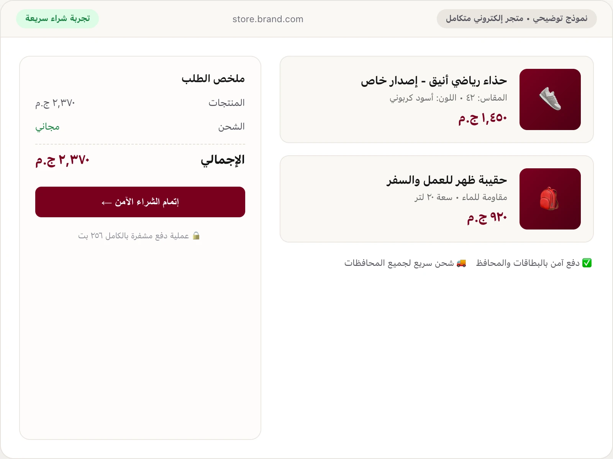The width and height of the screenshot is (613, 459).
Task: Click the delivery truck icon beside fast shipping
Action: [461, 263]
